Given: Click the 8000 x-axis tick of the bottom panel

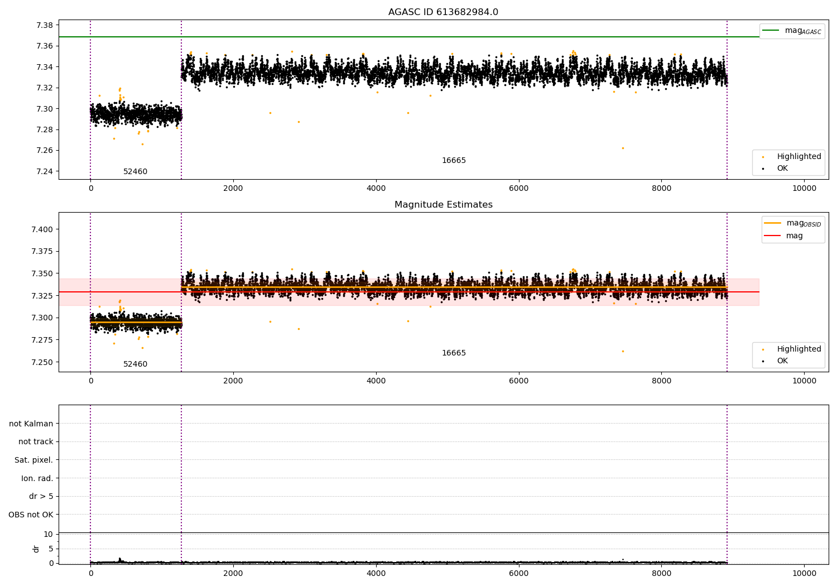Looking at the screenshot, I should pyautogui.click(x=662, y=573).
